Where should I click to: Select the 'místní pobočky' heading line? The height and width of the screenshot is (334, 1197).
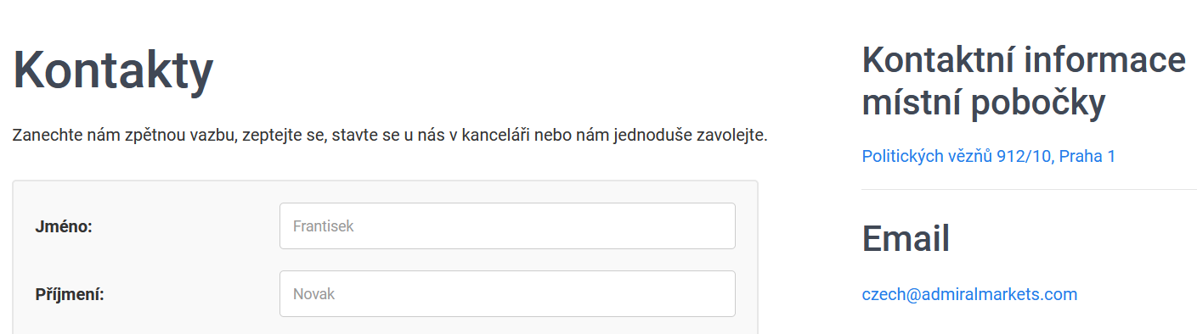click(984, 103)
